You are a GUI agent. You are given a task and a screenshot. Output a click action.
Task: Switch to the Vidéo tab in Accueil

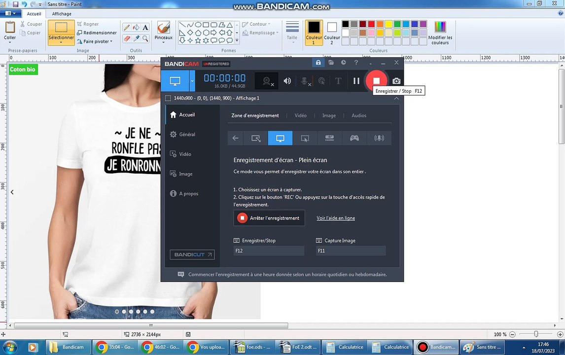[x=301, y=115]
